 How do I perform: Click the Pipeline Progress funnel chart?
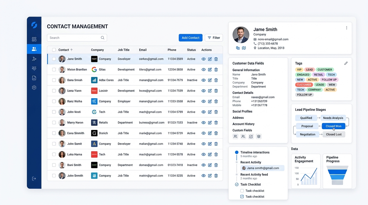coord(337,175)
